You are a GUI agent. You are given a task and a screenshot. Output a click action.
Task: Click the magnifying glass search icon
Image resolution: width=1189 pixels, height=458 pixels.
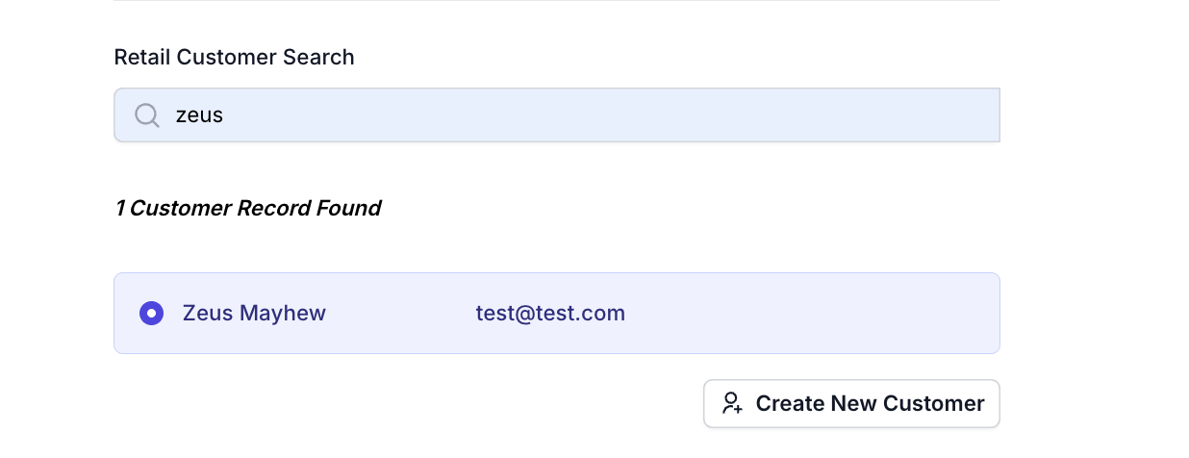coord(147,115)
